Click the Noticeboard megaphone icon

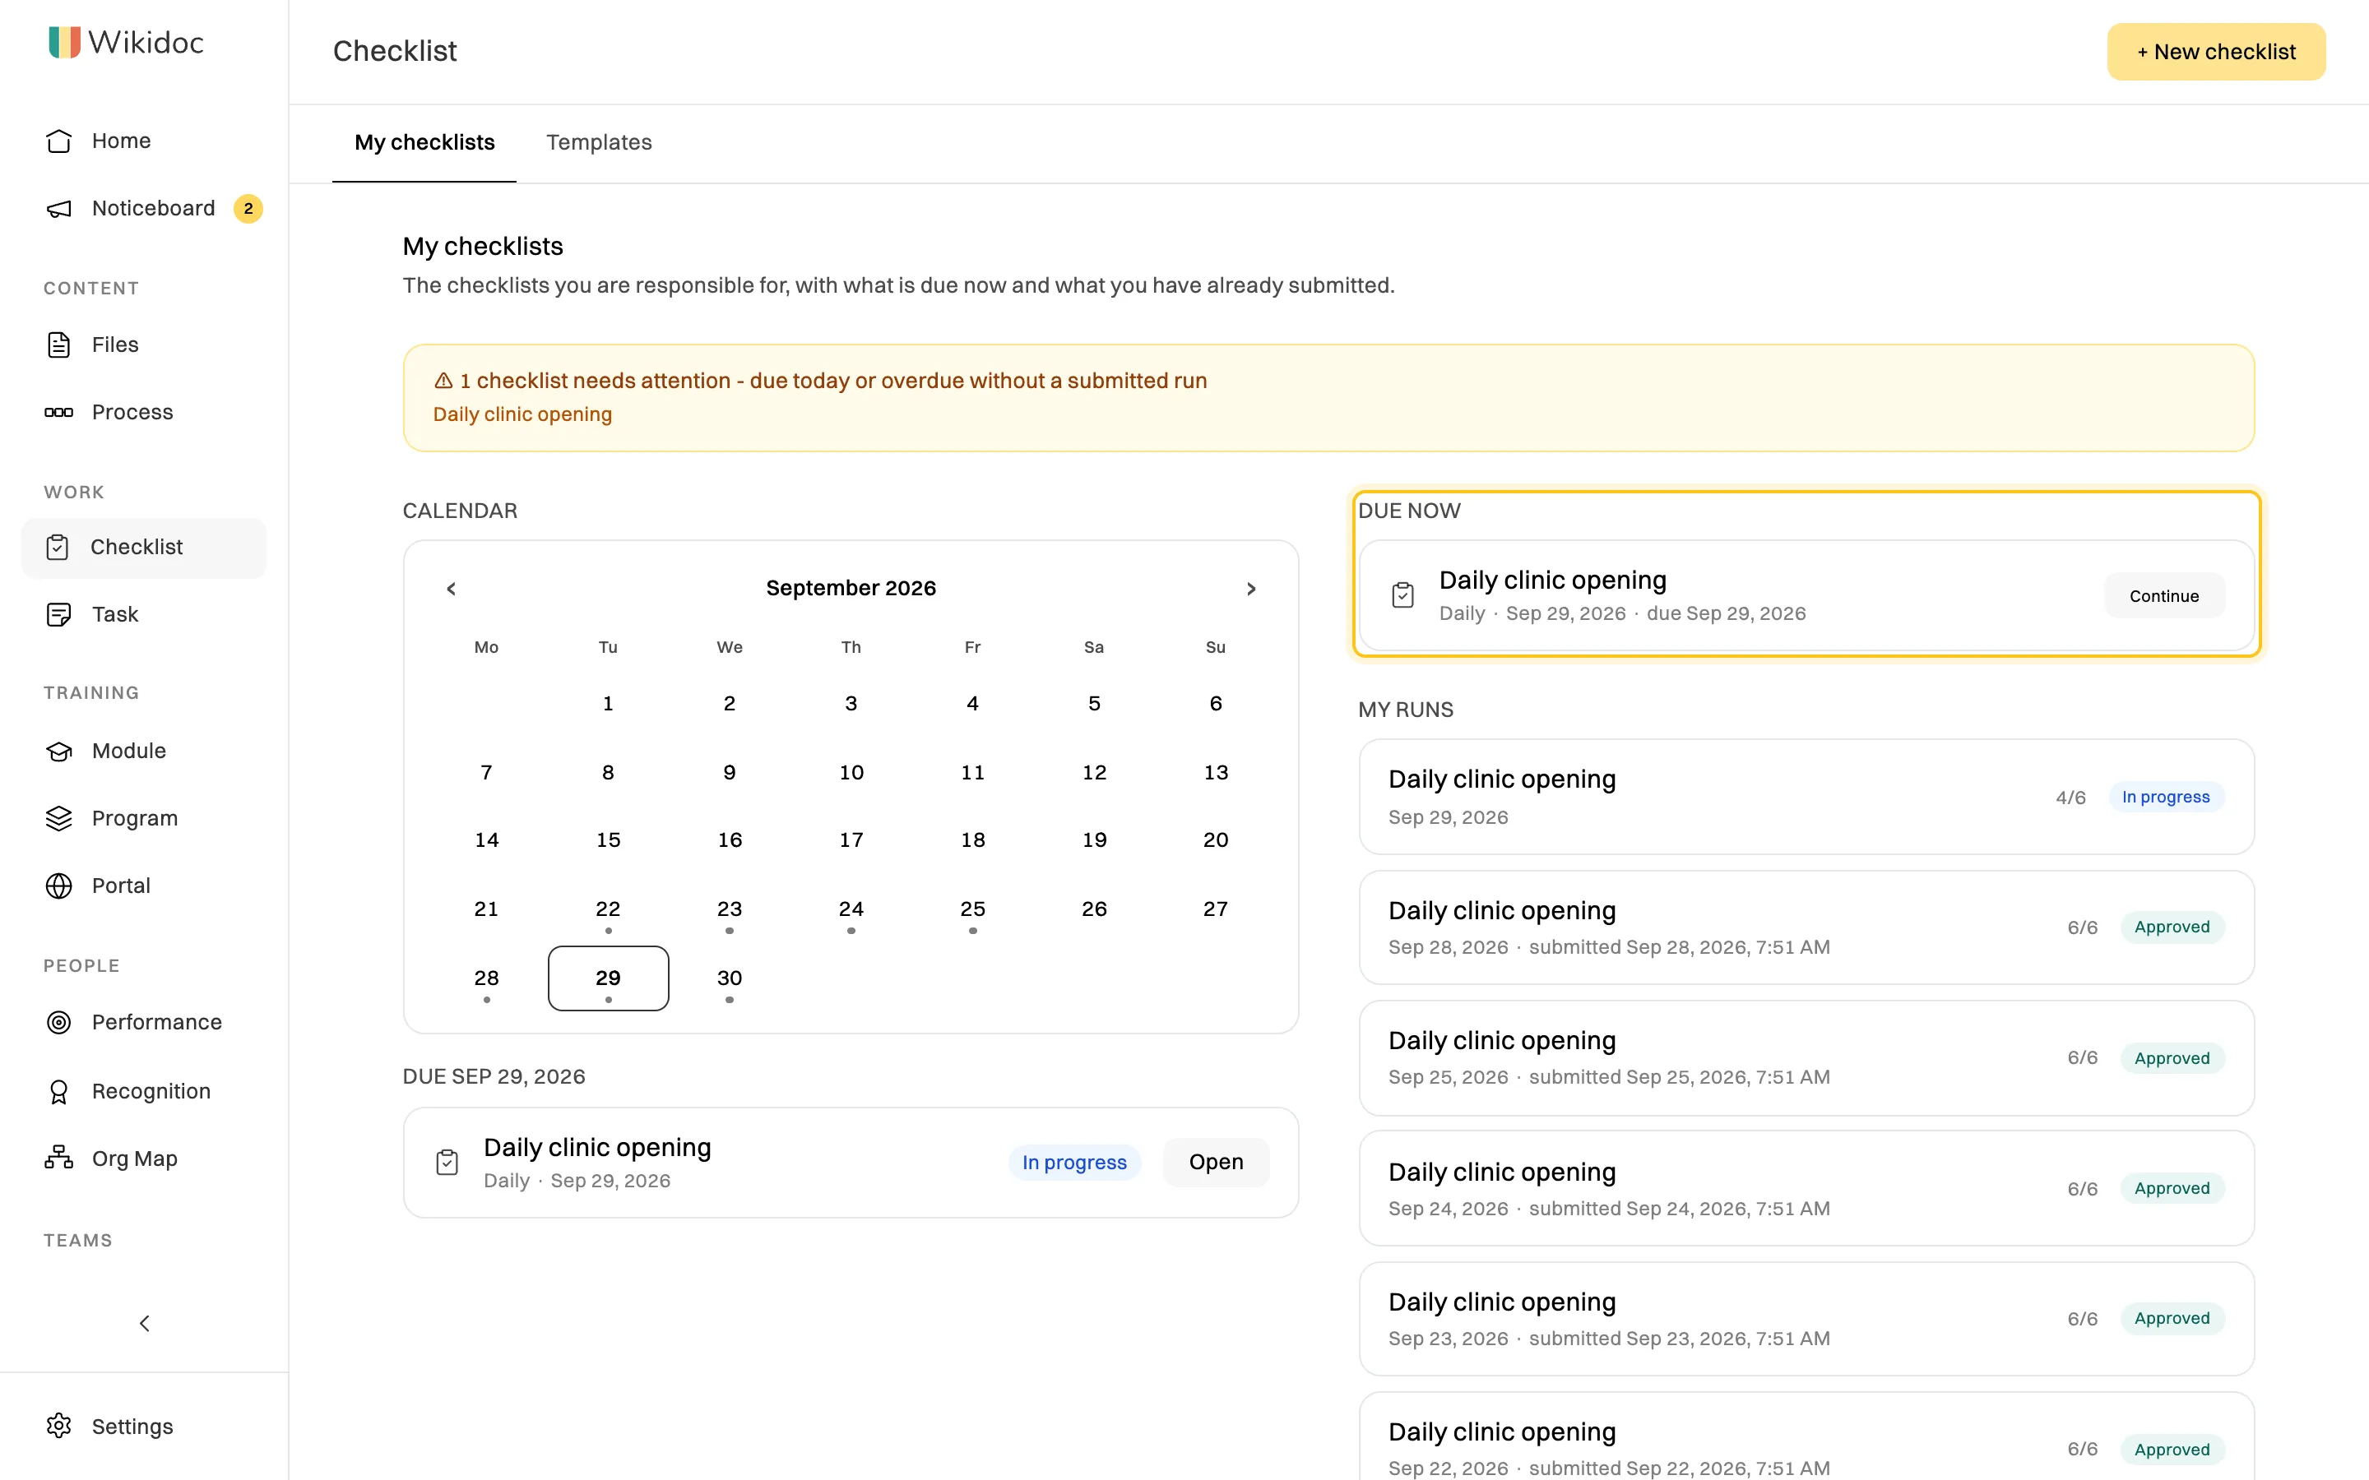(x=58, y=209)
